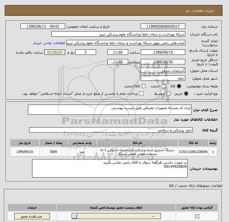Select the جزیی purchase type radio
The height and width of the screenshot is (222, 229).
(x=186, y=94)
